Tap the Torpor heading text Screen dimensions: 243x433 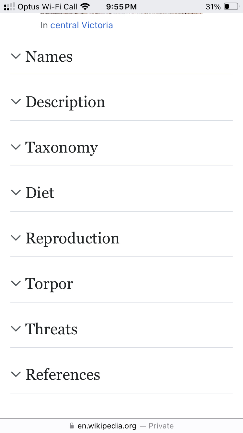49,284
